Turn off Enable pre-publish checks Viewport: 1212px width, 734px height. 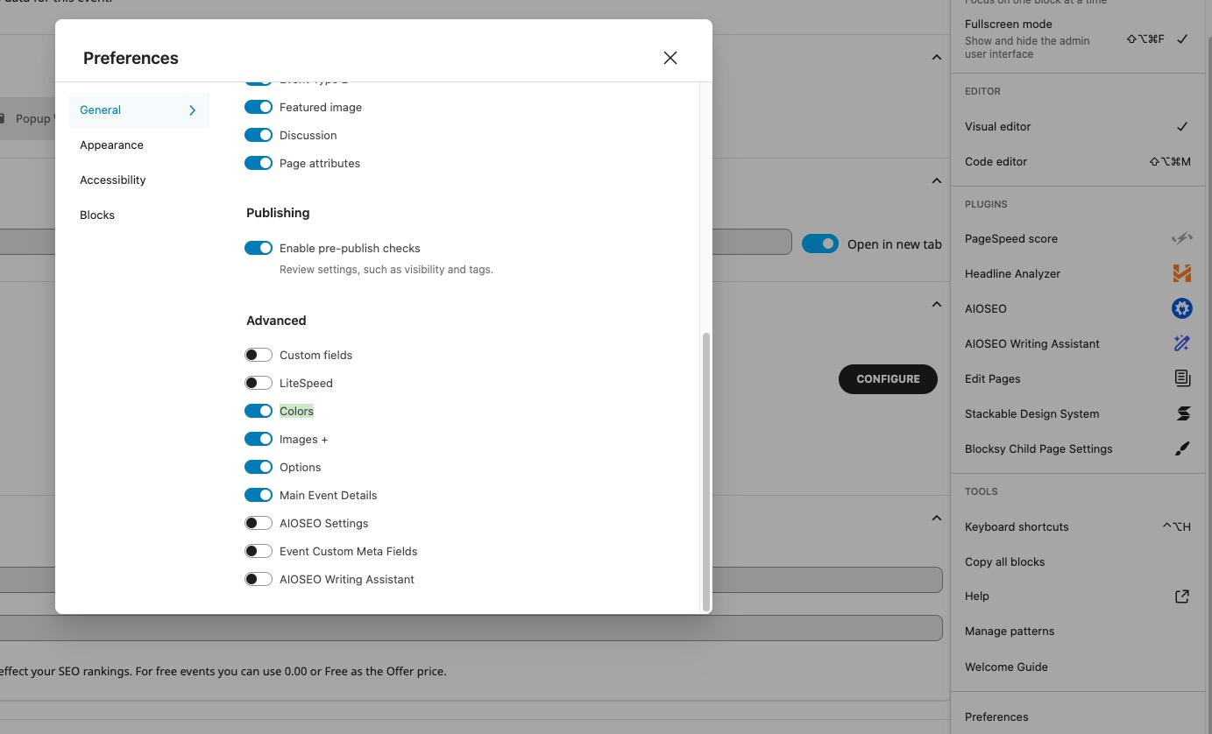click(259, 248)
